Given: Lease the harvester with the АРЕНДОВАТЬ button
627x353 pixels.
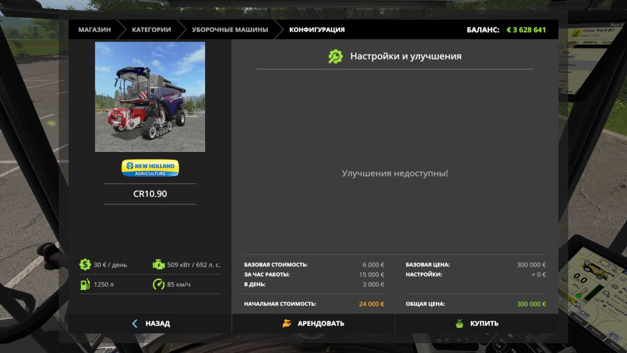Looking at the screenshot, I should tap(313, 324).
